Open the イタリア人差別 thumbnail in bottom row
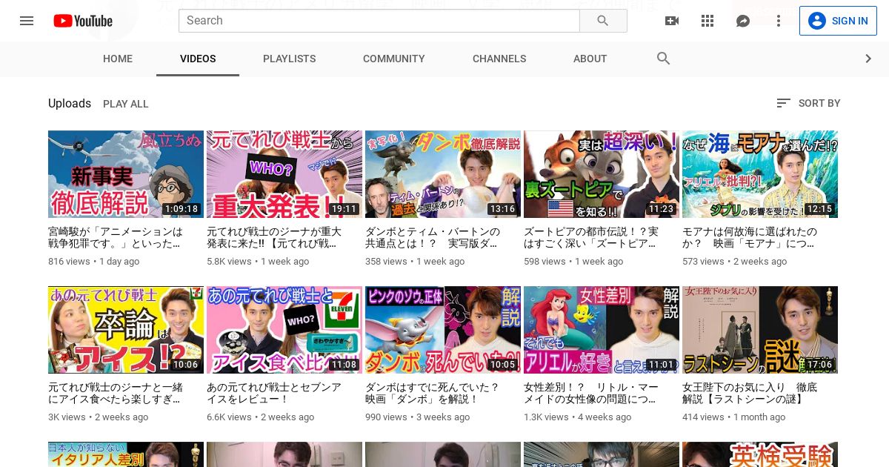 pyautogui.click(x=126, y=454)
